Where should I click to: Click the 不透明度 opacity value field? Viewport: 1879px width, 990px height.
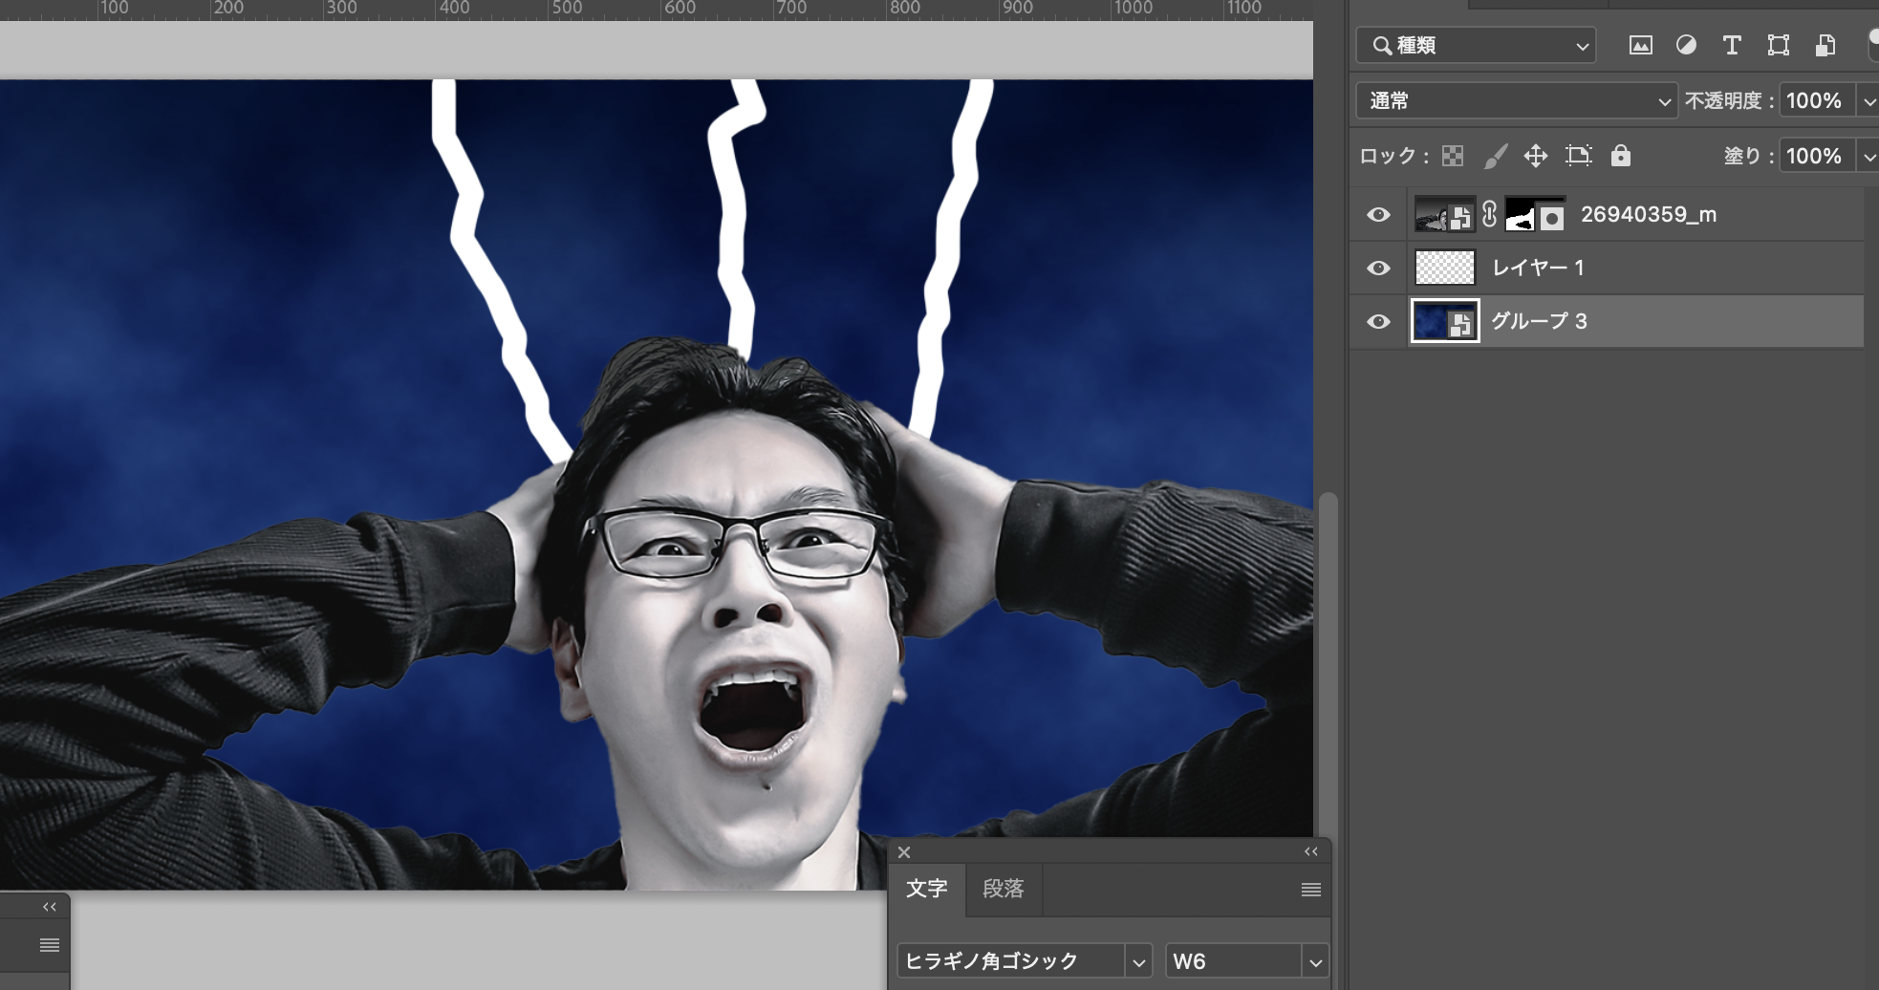(x=1814, y=100)
